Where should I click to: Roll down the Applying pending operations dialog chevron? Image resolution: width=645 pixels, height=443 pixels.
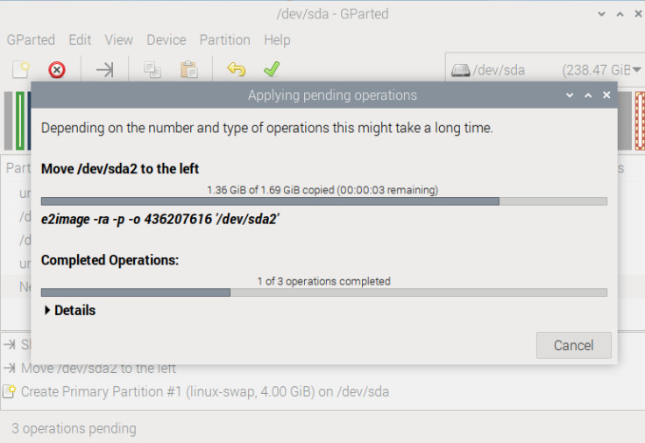570,95
